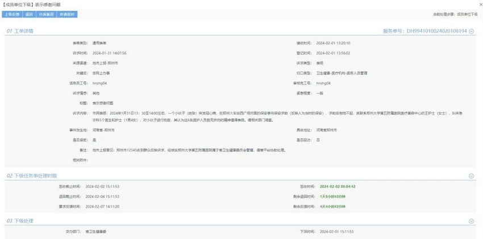This screenshot has height=239, width=483.
Task: Open the 申请延时 request button
Action: click(68, 14)
